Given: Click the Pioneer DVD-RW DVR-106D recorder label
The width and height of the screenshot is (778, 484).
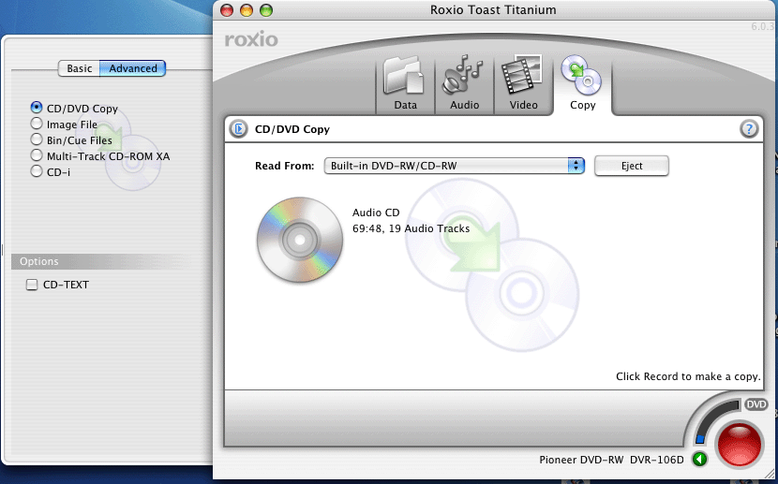Looking at the screenshot, I should pyautogui.click(x=611, y=460).
